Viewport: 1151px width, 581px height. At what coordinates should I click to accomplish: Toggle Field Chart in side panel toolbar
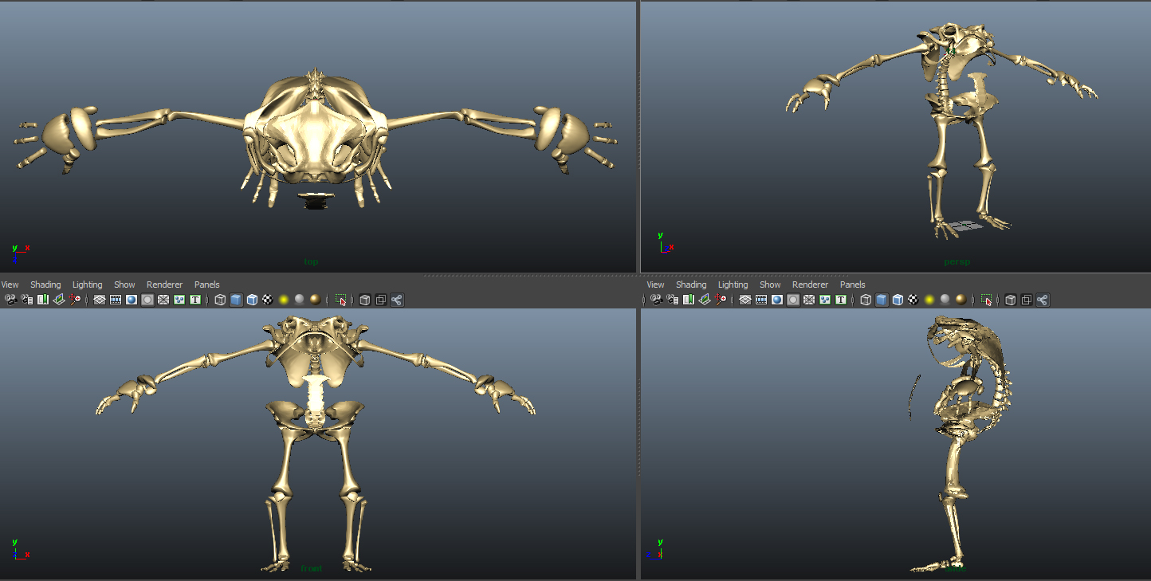pyautogui.click(x=809, y=300)
